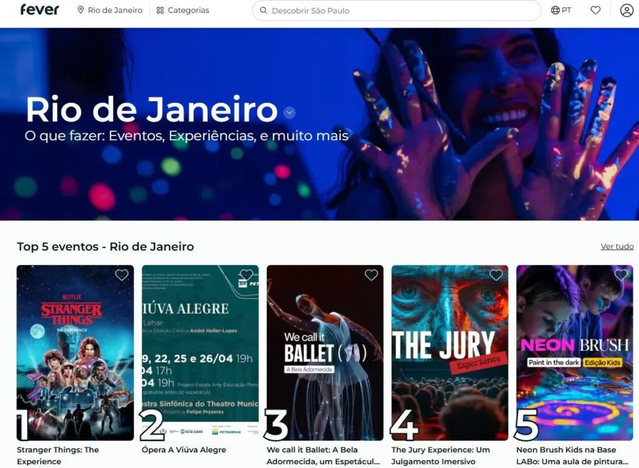Screen dimensions: 639x468
Task: Open the user profile icon
Action: (x=627, y=10)
